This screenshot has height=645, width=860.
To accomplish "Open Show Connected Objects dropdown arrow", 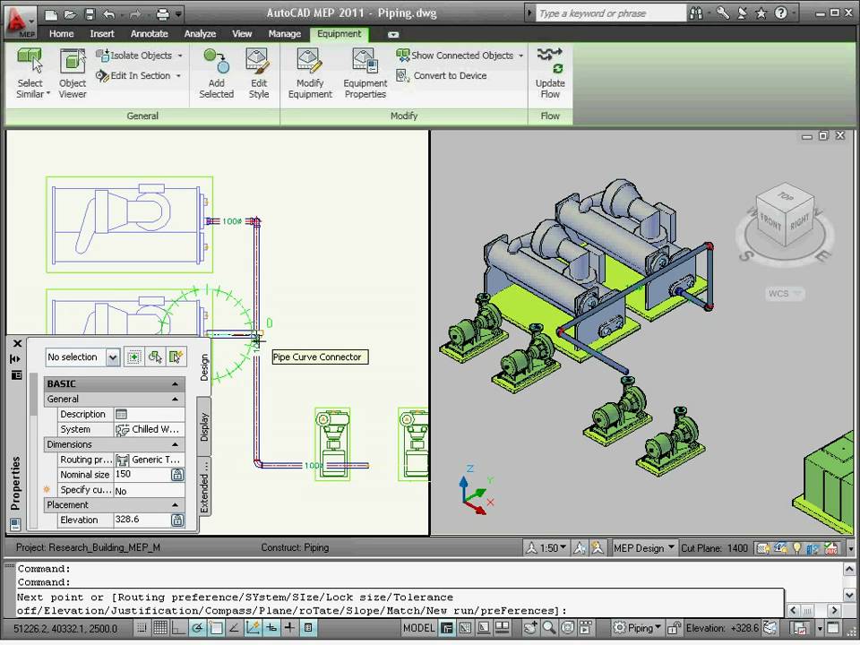I will [520, 56].
